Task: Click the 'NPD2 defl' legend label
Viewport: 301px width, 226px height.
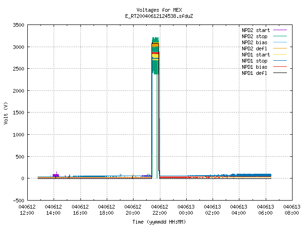Action: [x=254, y=48]
